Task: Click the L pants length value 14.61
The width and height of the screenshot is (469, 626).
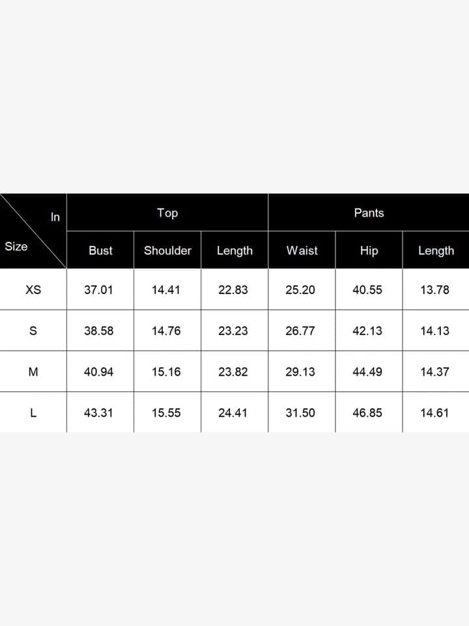Action: [434, 413]
